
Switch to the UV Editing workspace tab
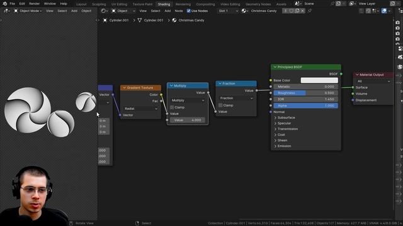click(119, 4)
